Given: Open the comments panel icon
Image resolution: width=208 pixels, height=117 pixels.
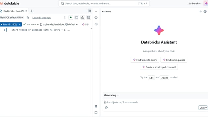Looking at the screenshot, I should [96, 18].
